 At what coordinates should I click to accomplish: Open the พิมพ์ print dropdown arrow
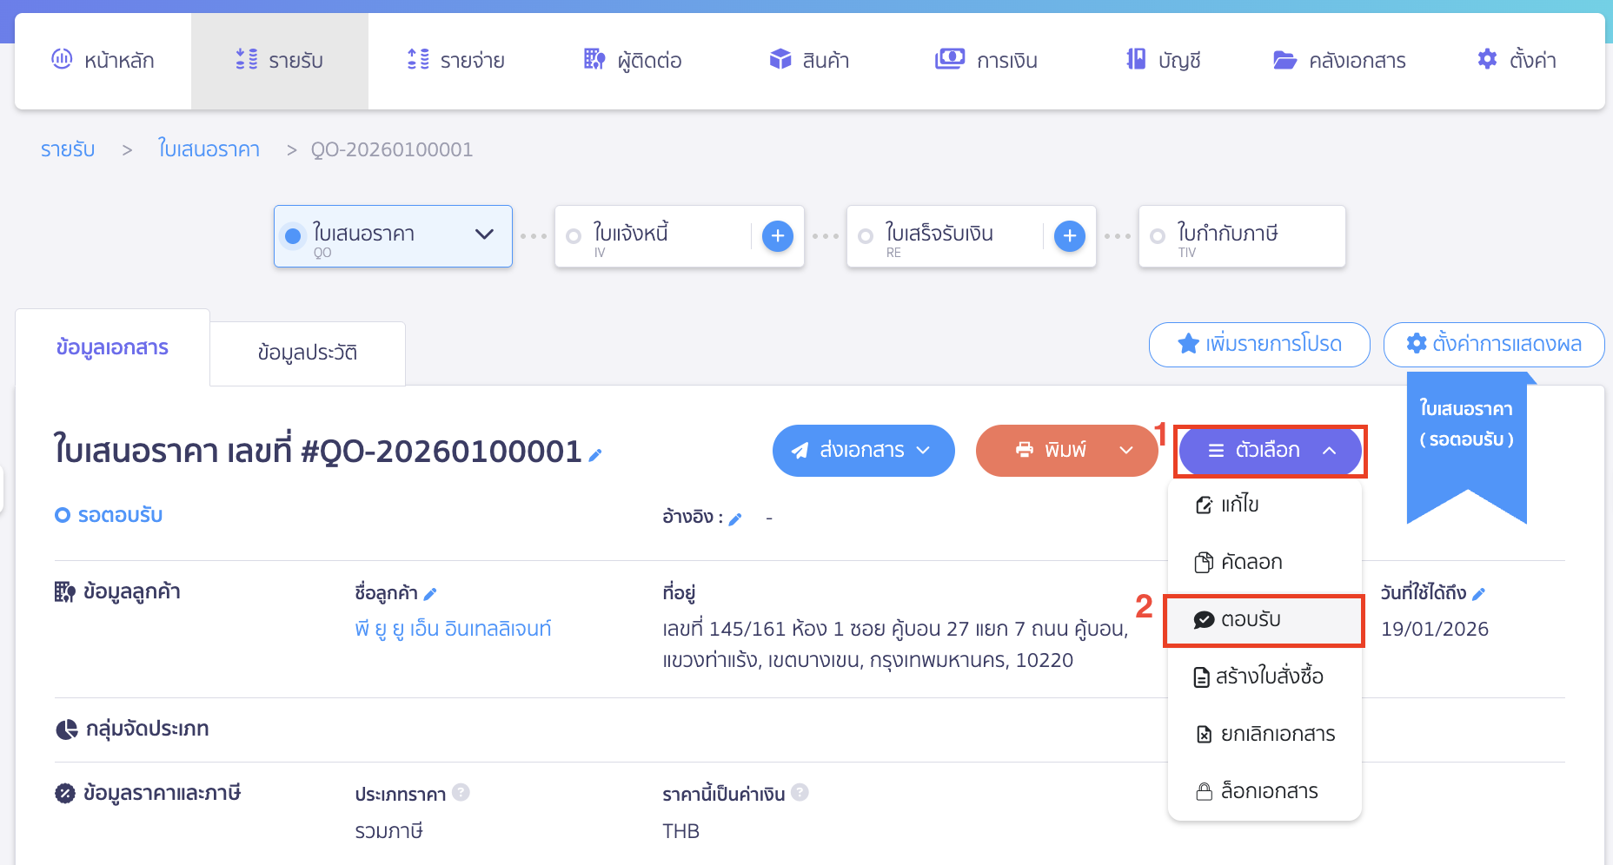pos(1127,450)
